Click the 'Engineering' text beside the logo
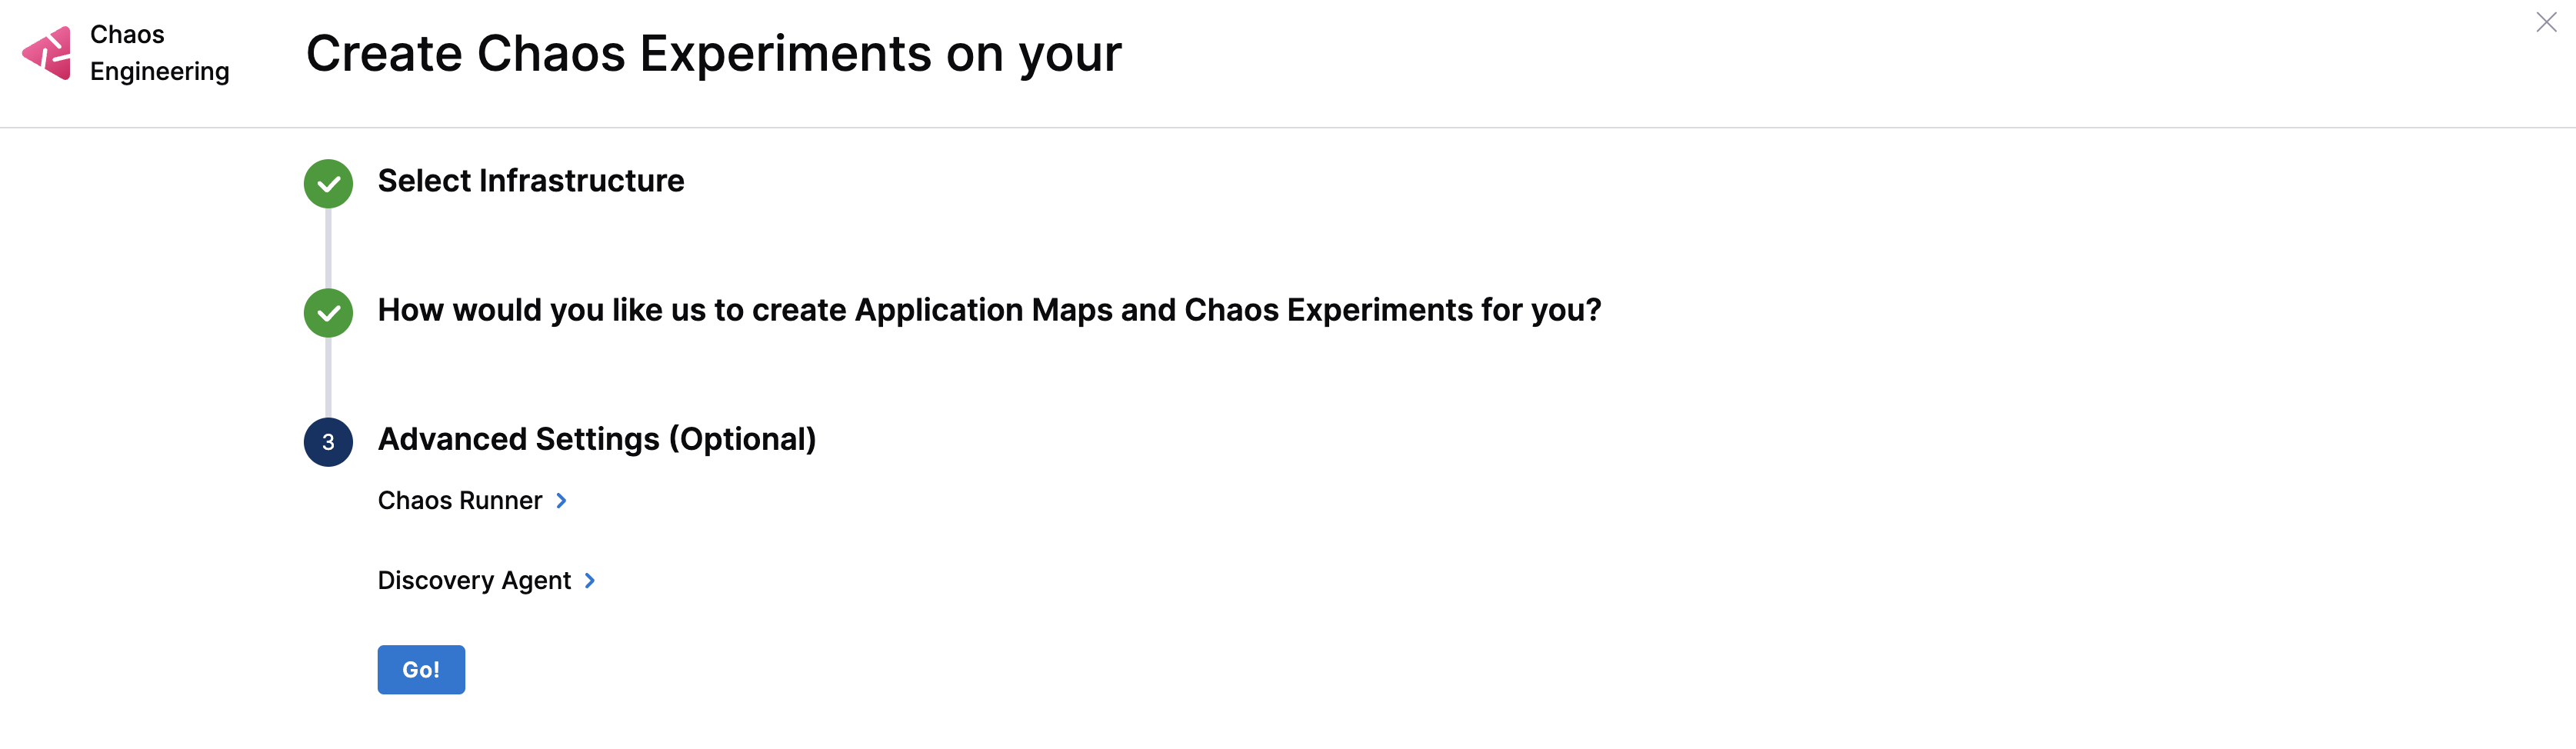The height and width of the screenshot is (749, 2576). tap(159, 71)
